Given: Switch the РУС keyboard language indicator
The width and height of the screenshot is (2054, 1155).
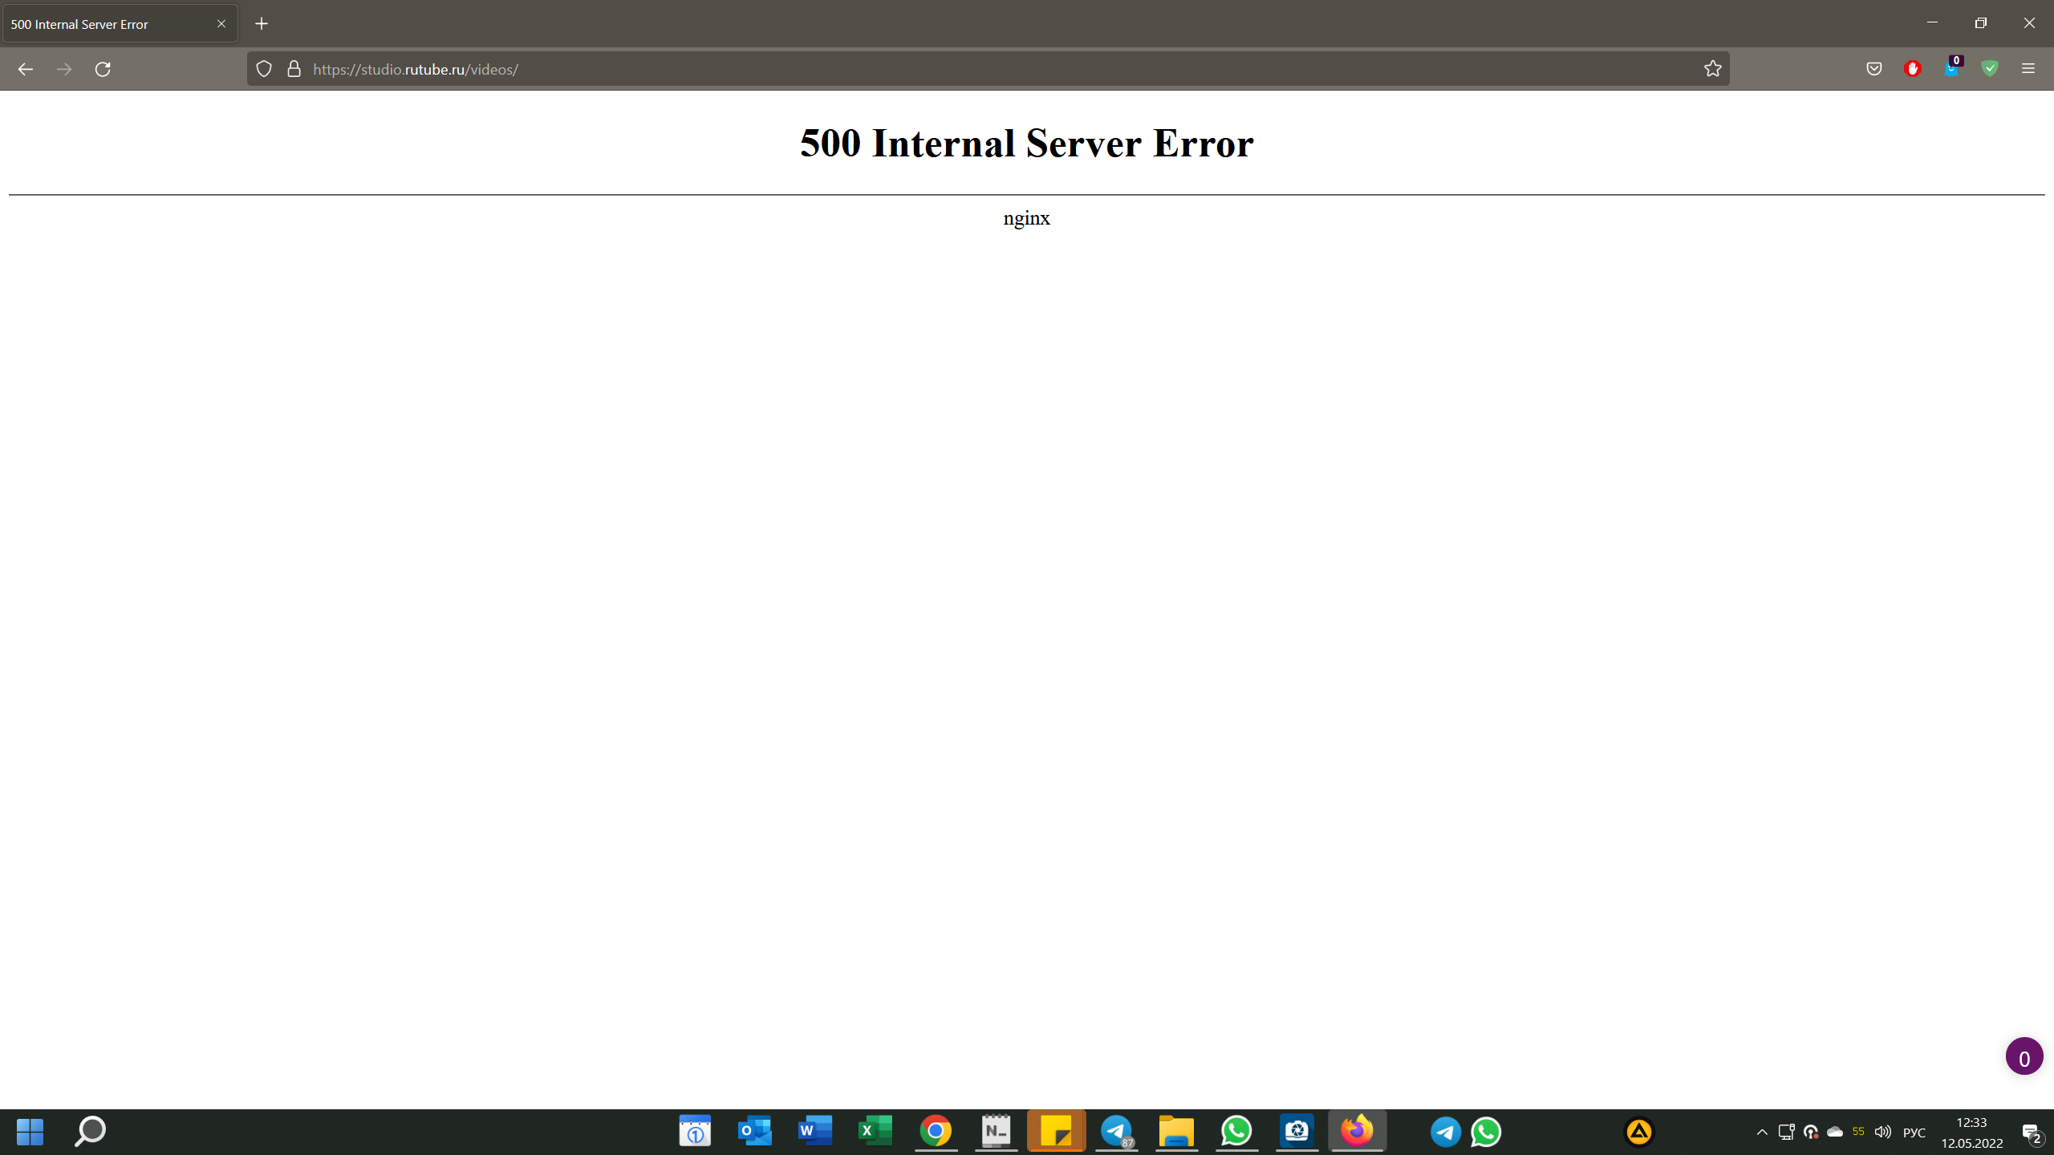Looking at the screenshot, I should (1914, 1133).
